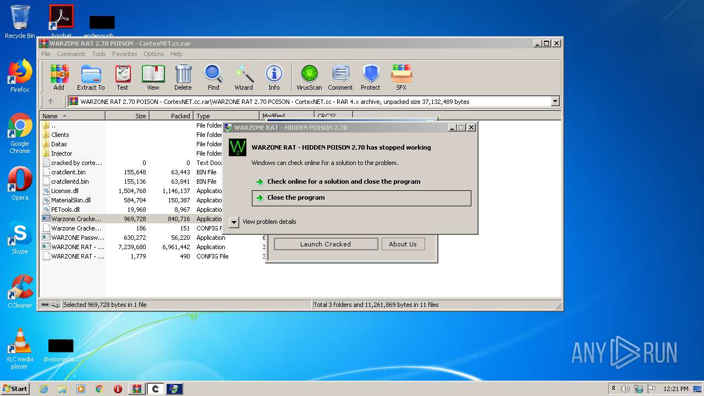This screenshot has width=704, height=396.
Task: Click the Protect shield icon
Action: click(371, 78)
